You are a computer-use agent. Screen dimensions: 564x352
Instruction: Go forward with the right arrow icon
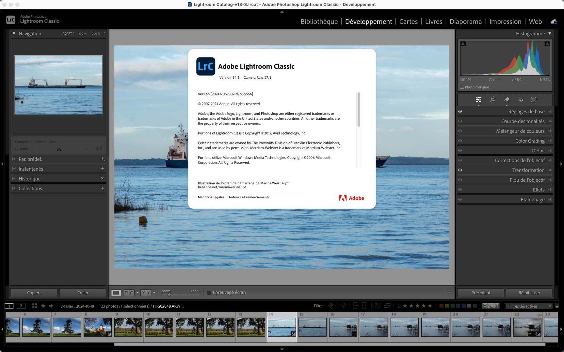[51, 306]
